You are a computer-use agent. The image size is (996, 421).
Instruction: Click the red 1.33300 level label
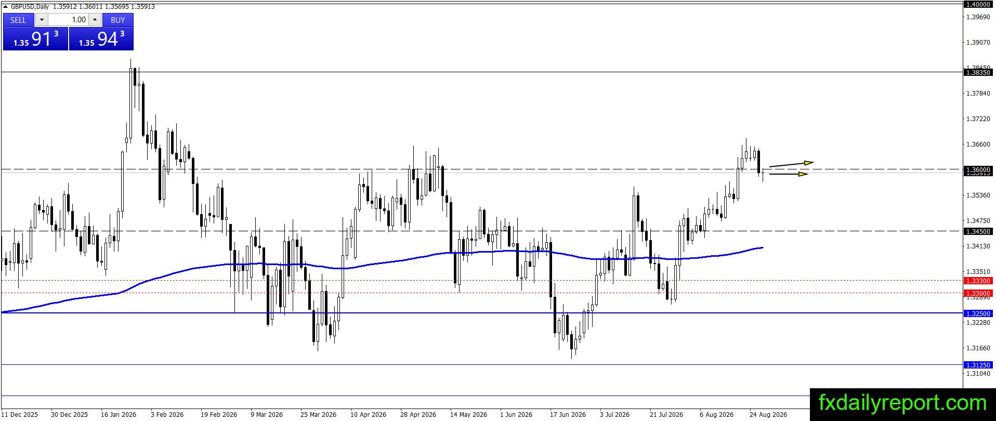pos(978,281)
